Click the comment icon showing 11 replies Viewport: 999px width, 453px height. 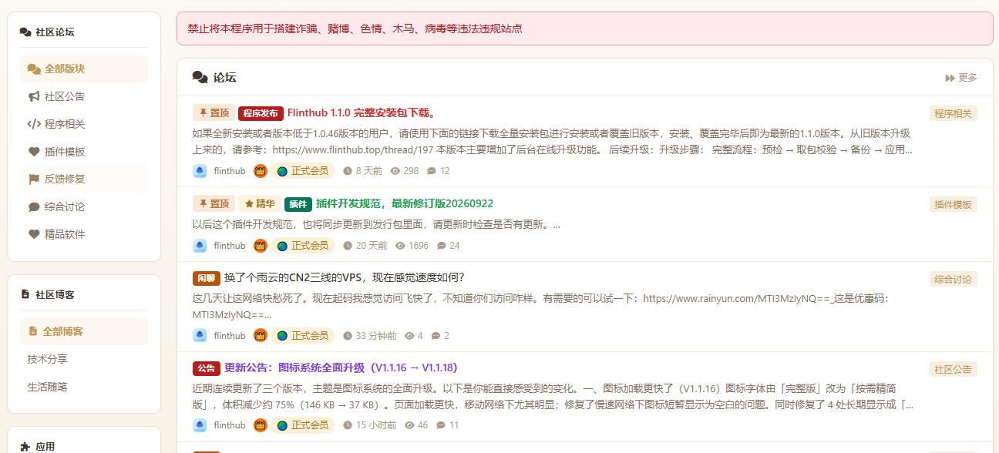click(x=441, y=425)
